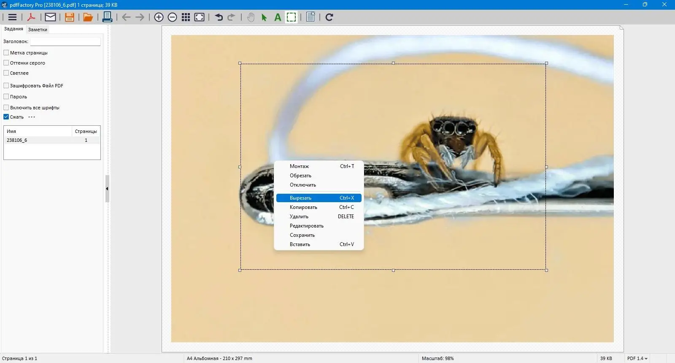Switch to the Задания tab
The image size is (675, 363).
pos(13,29)
